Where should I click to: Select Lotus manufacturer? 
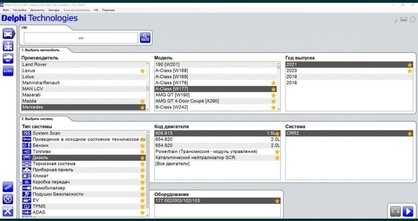pos(84,77)
